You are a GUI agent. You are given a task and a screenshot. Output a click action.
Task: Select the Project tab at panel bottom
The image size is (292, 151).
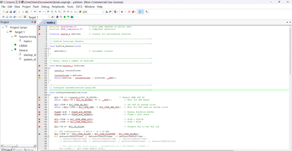6,150
